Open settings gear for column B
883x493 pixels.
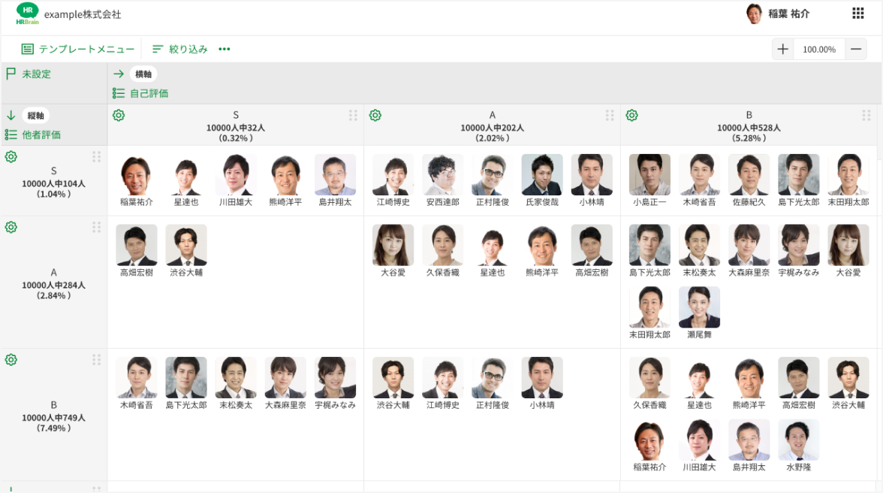(632, 116)
